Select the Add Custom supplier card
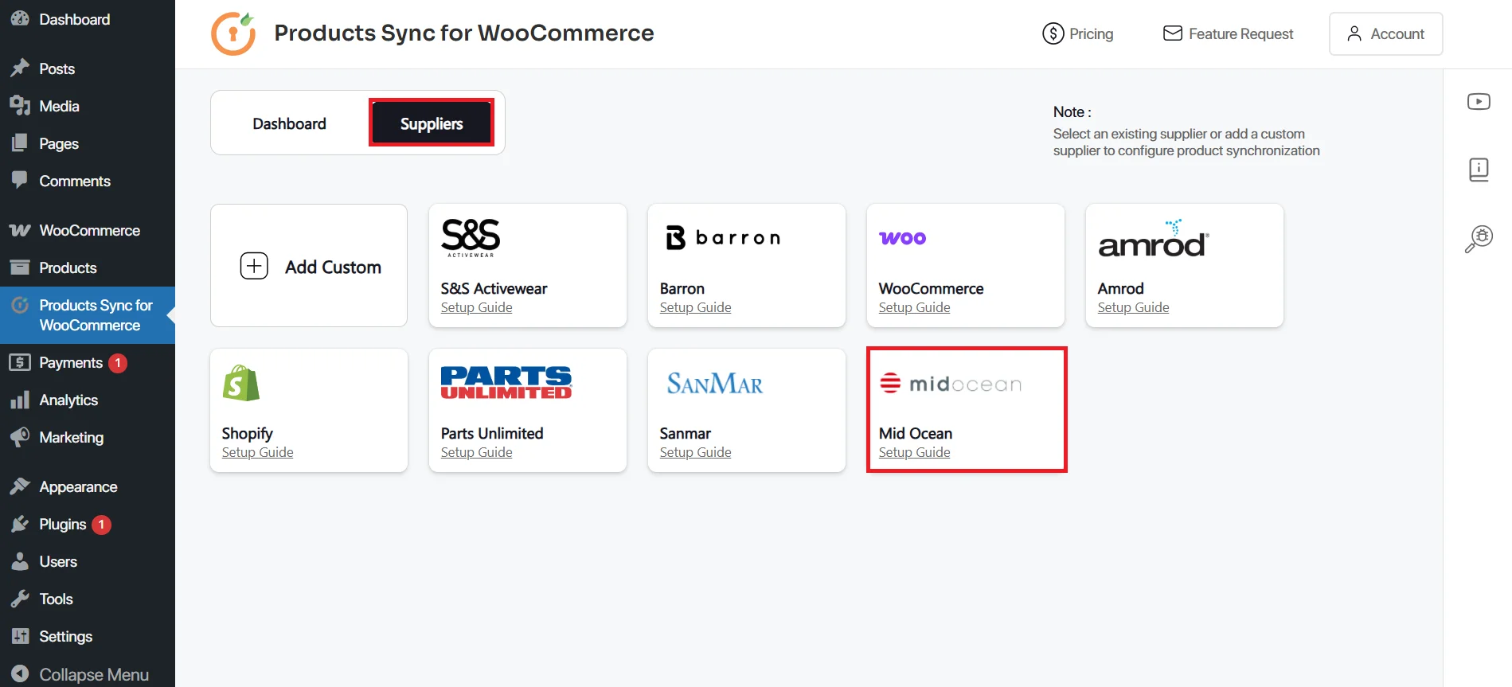 pos(308,266)
